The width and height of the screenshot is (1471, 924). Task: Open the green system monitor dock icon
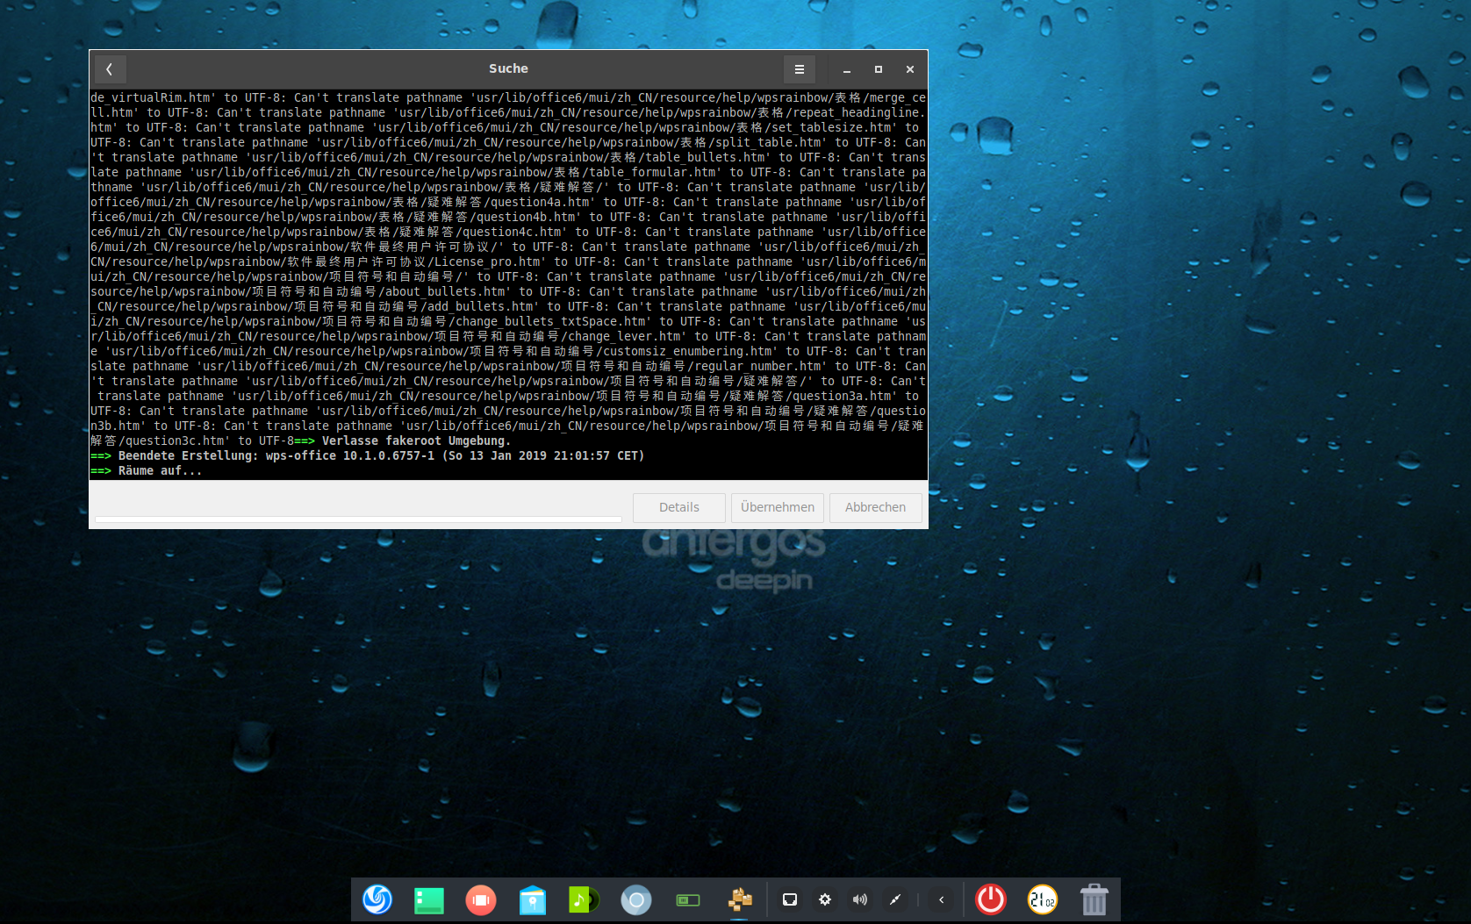click(x=687, y=899)
